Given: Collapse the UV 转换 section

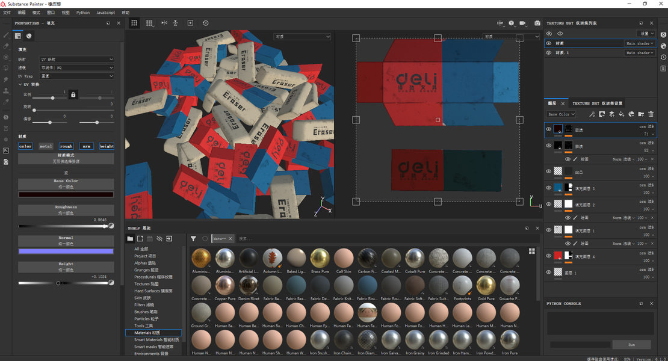Looking at the screenshot, I should tap(20, 84).
